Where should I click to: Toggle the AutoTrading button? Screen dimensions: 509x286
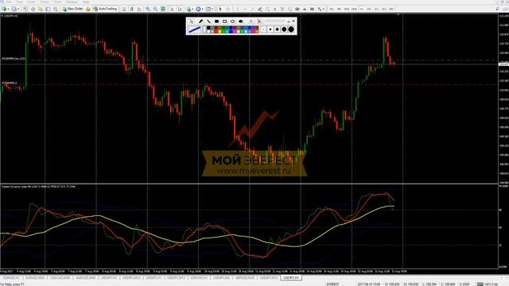(105, 9)
